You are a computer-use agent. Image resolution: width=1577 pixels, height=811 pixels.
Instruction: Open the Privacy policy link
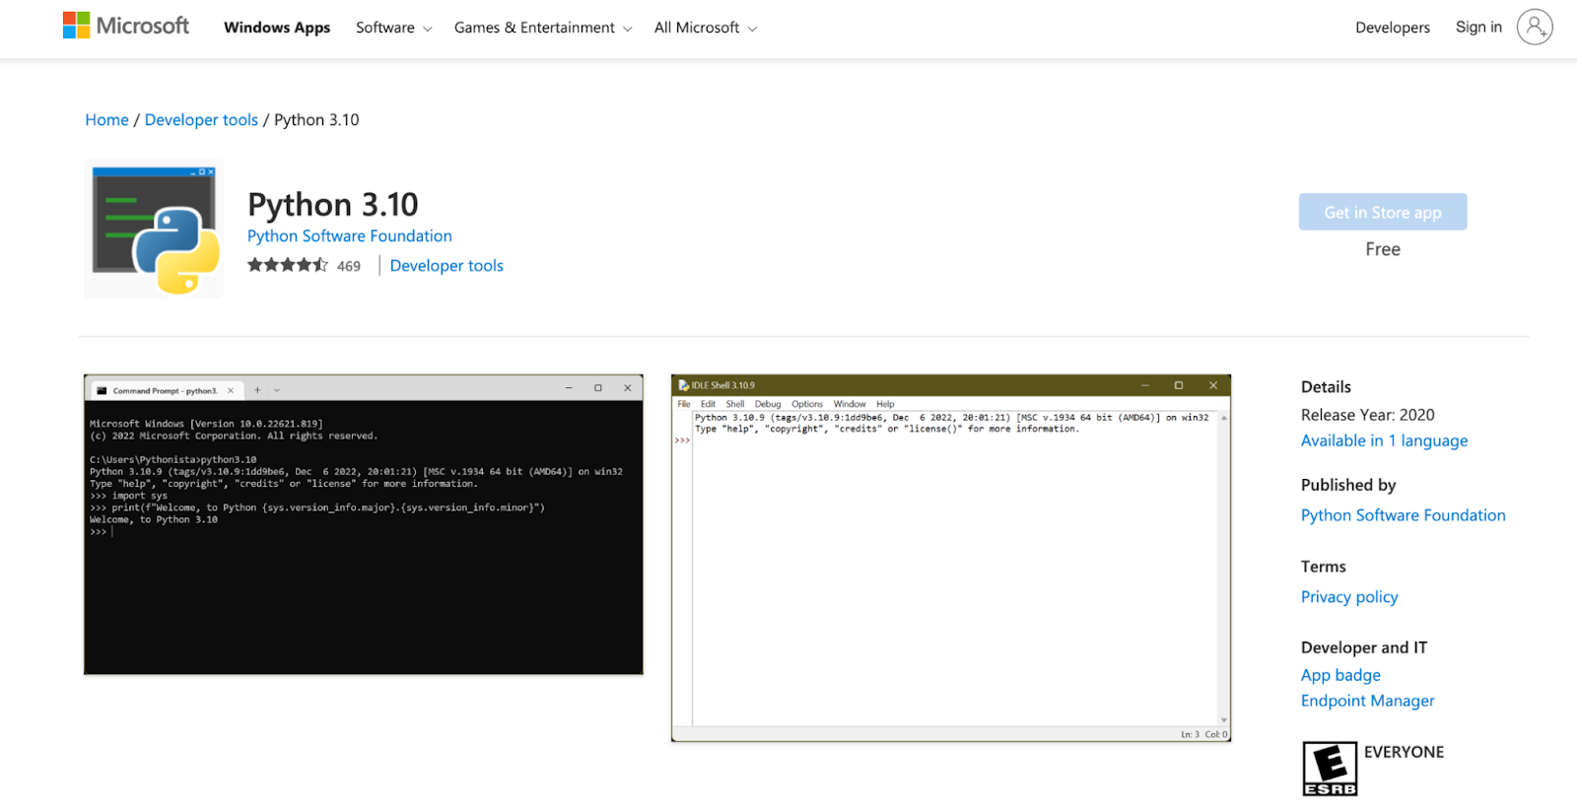click(x=1349, y=597)
